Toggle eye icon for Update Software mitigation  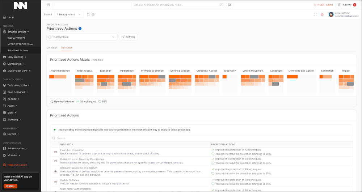[x=55, y=182]
